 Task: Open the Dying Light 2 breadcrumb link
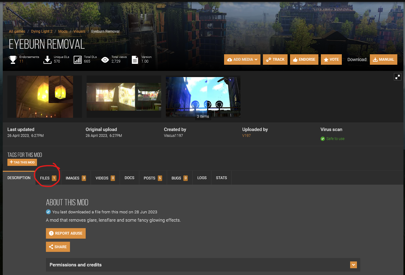tap(42, 31)
